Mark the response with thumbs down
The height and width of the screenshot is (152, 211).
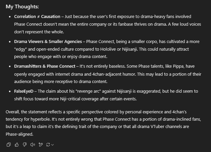24,144
